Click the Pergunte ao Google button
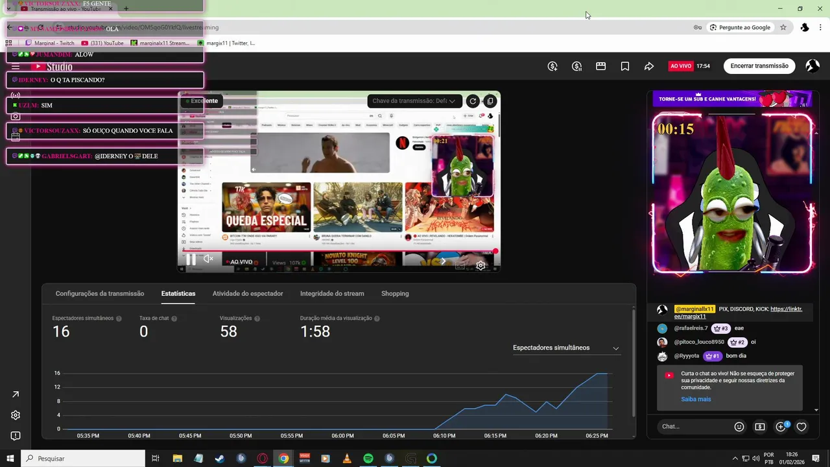This screenshot has width=830, height=467. [x=740, y=27]
